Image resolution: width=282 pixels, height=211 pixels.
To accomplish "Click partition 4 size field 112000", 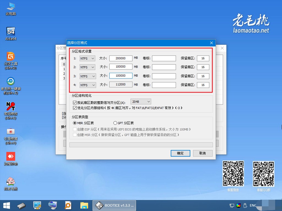I will click(121, 84).
